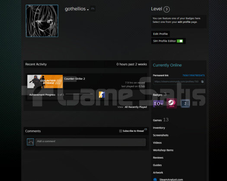Click the SteamAnalyst.com globe icon
The height and width of the screenshot is (181, 227).
tap(155, 179)
